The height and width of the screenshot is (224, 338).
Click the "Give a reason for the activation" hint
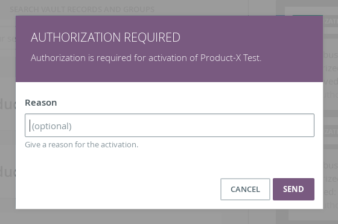click(x=81, y=144)
